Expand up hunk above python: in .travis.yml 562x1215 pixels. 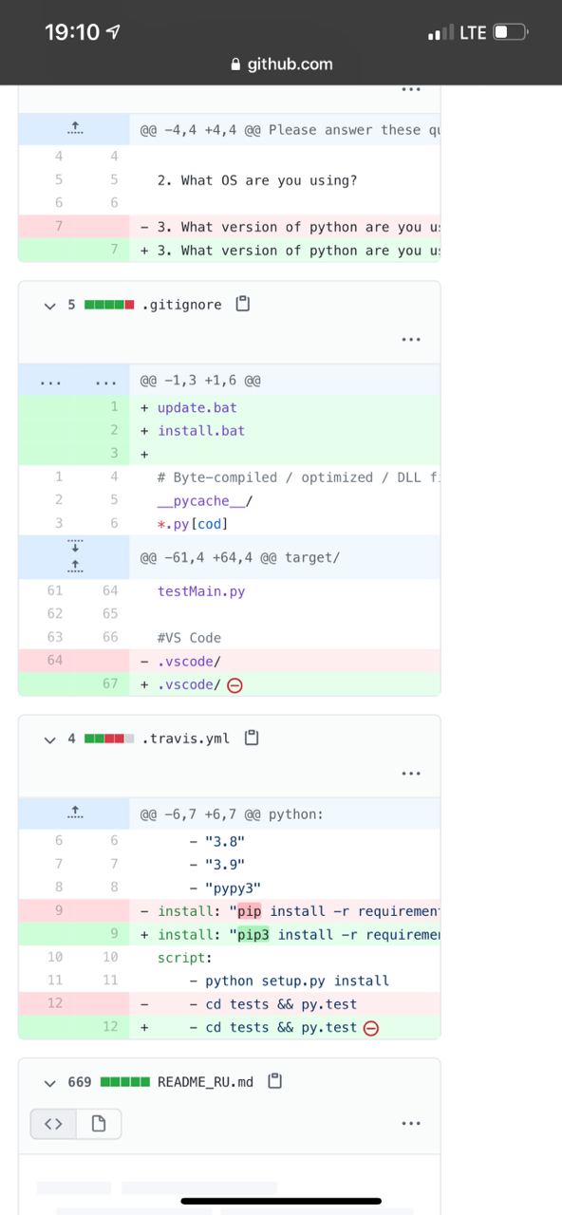(76, 813)
